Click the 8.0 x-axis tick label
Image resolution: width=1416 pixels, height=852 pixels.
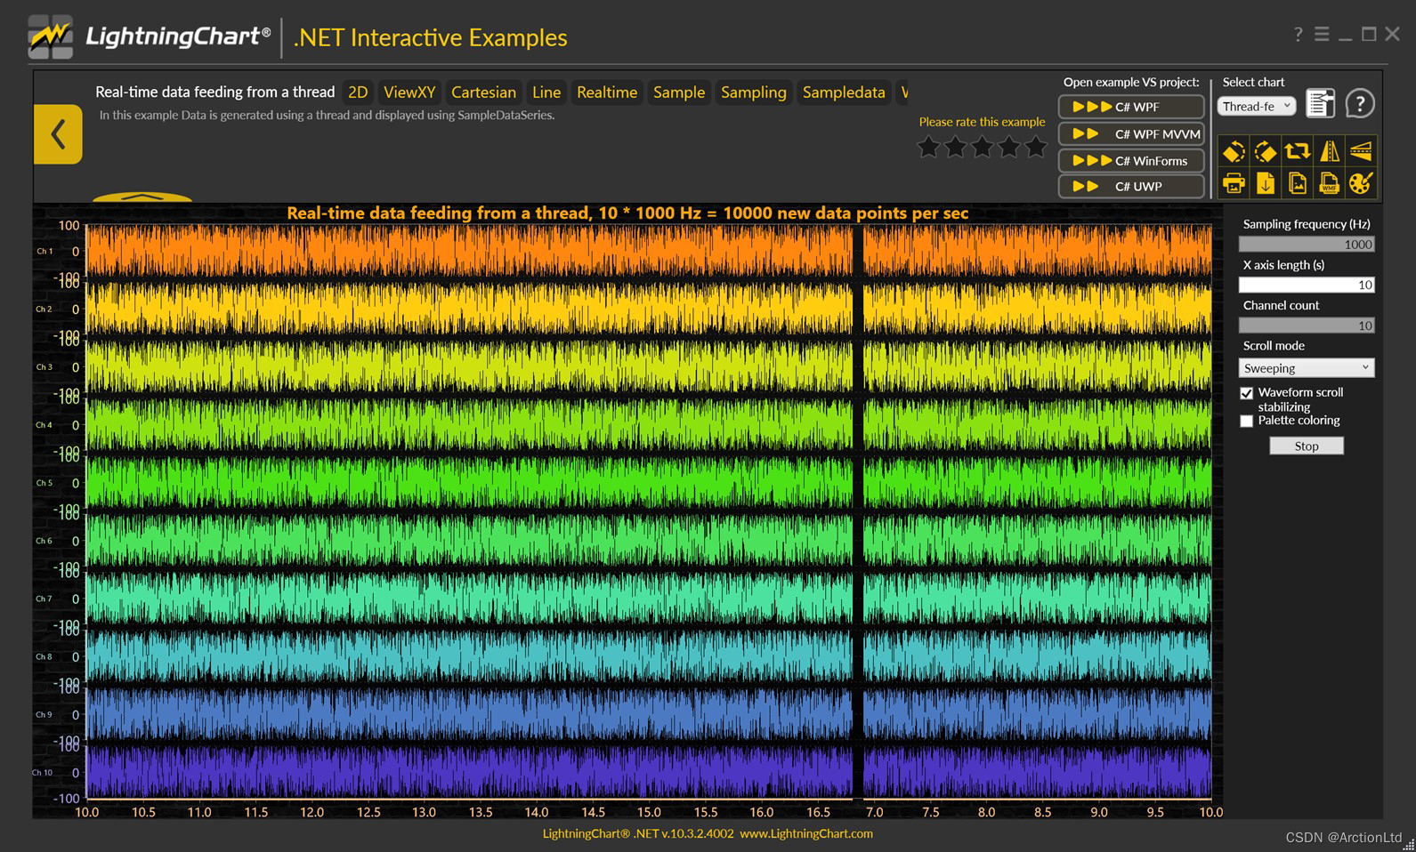click(x=986, y=812)
